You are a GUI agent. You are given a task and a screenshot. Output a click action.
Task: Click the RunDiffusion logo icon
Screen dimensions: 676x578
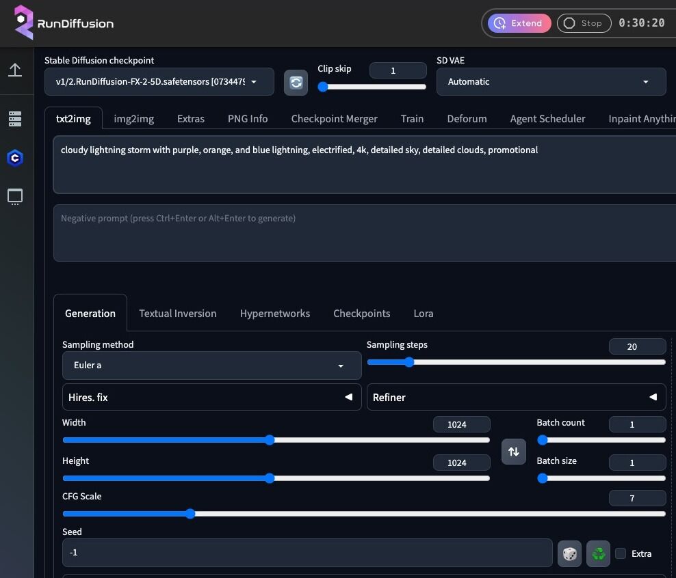coord(24,23)
